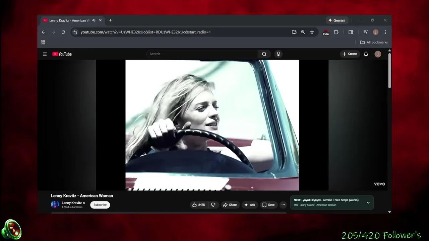Close the Lenny Kravitz tab
Screen dimensions: 429x241
[x=100, y=20]
